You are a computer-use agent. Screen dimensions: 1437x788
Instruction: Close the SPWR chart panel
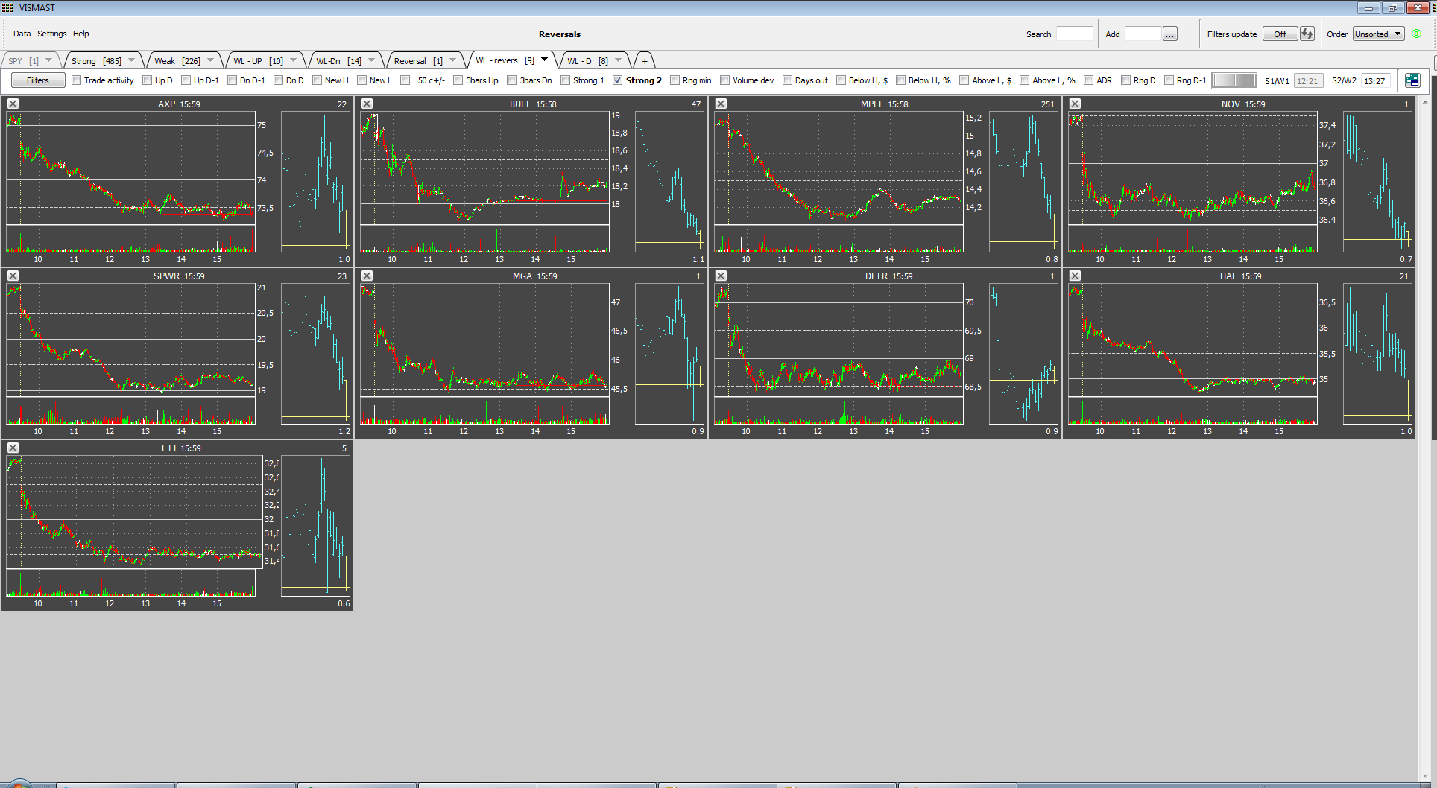click(13, 276)
